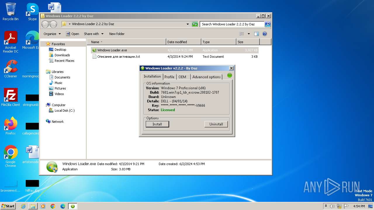Open Windows Media Player from taskbar
This screenshot has height=210, width=374.
43,206
